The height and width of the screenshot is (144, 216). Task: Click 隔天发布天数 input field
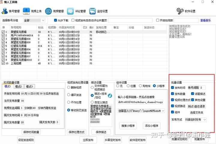pyautogui.click(x=58, y=122)
